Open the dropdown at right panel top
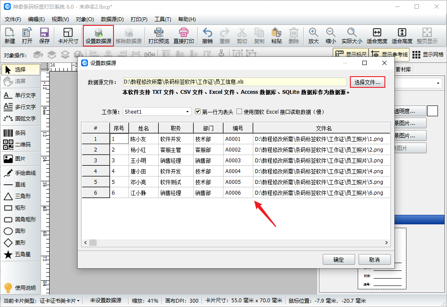Image resolution: width=447 pixels, height=307 pixels. click(x=438, y=83)
